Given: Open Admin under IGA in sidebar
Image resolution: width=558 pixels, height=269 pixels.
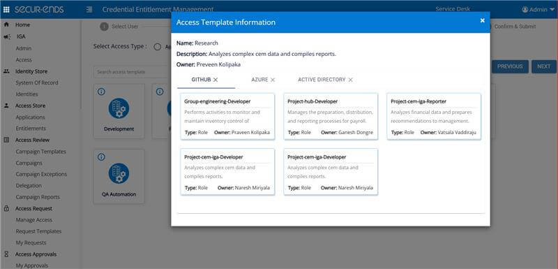Looking at the screenshot, I should click(24, 48).
